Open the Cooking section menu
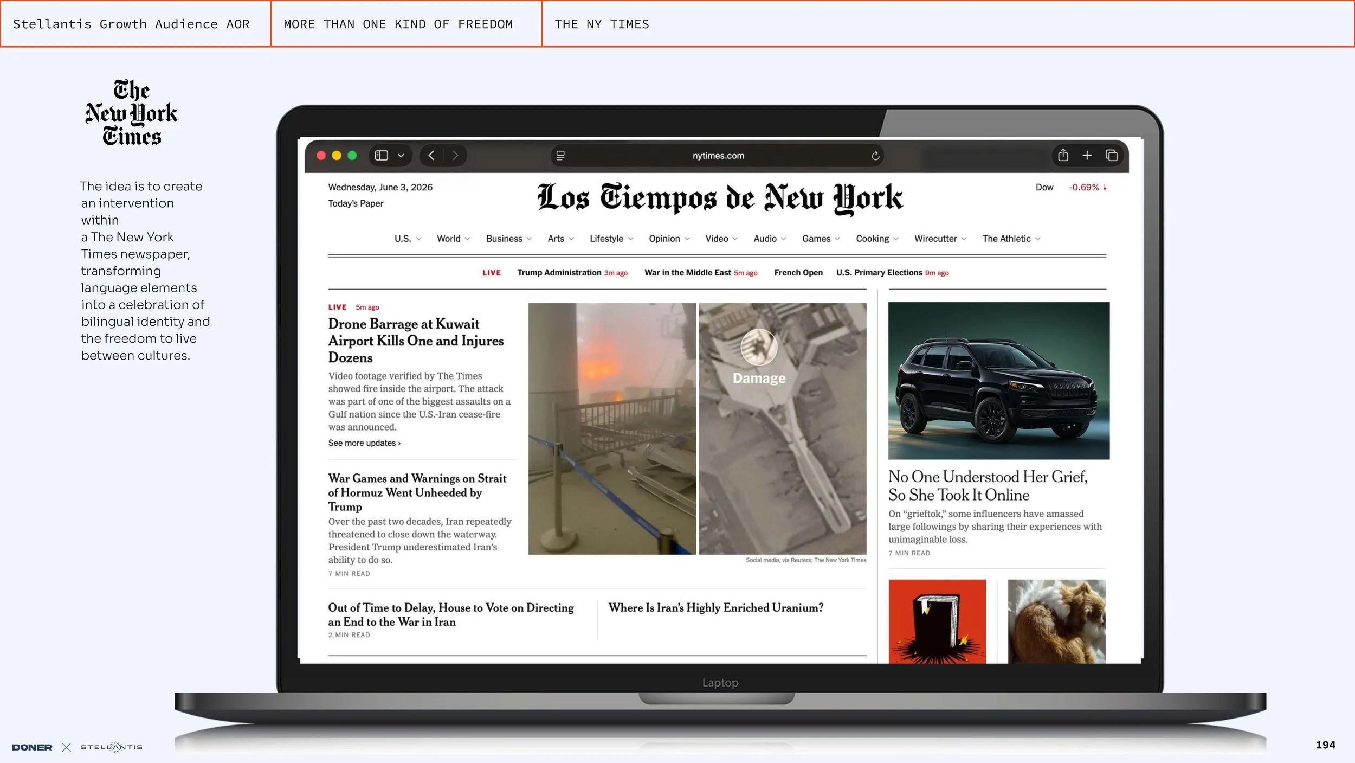1355x763 pixels. click(x=877, y=239)
